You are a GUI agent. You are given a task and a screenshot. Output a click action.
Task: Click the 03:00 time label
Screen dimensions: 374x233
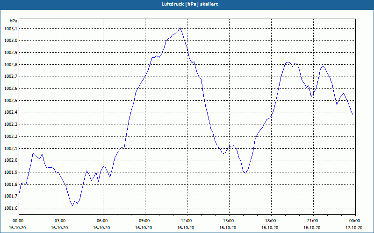pos(61,221)
